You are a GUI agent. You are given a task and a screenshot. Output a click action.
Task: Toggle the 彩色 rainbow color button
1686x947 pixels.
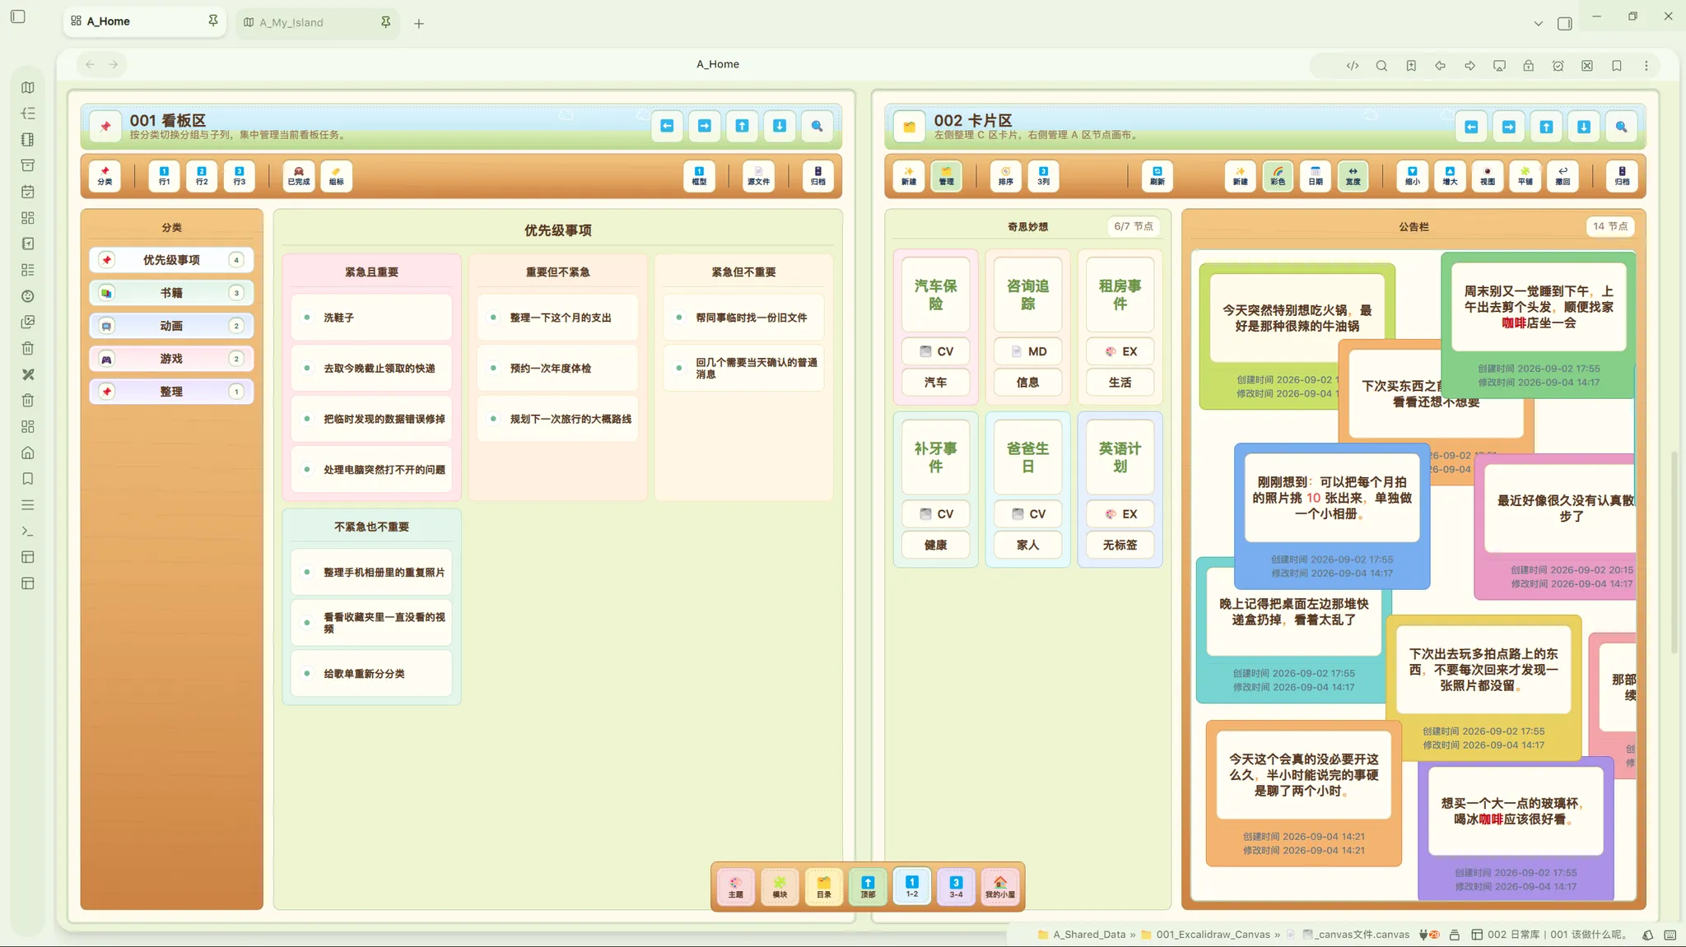(1278, 176)
